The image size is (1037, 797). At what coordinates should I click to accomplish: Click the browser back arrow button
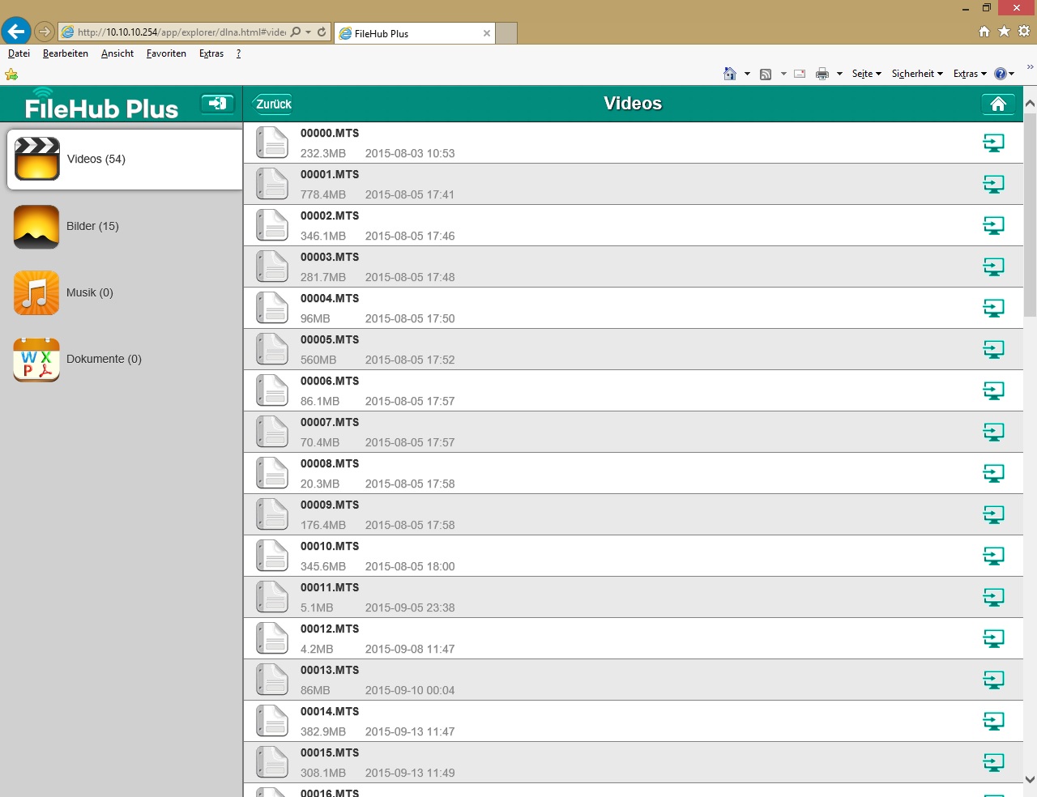pyautogui.click(x=16, y=32)
